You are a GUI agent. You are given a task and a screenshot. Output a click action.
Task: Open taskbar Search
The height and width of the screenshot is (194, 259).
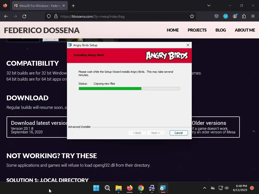(107, 188)
